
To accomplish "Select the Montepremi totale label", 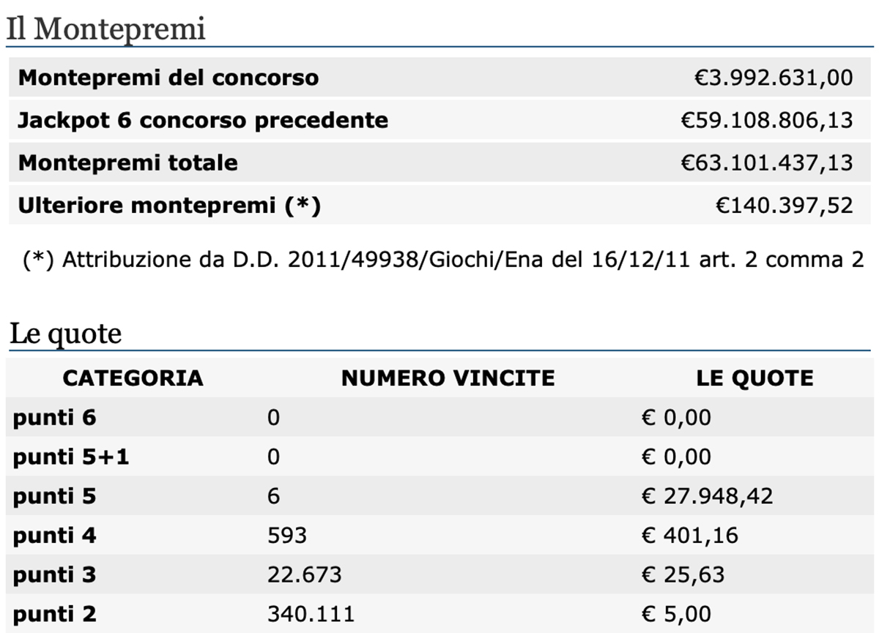I will coord(128,162).
